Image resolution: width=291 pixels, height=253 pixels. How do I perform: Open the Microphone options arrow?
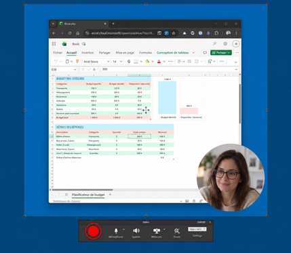click(x=123, y=229)
